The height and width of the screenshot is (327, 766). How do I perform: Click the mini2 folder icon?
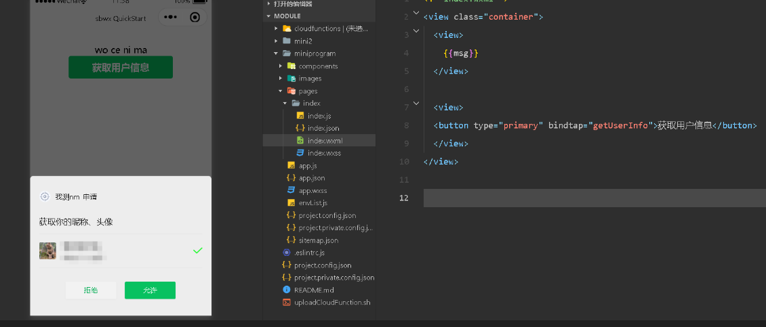click(x=287, y=41)
